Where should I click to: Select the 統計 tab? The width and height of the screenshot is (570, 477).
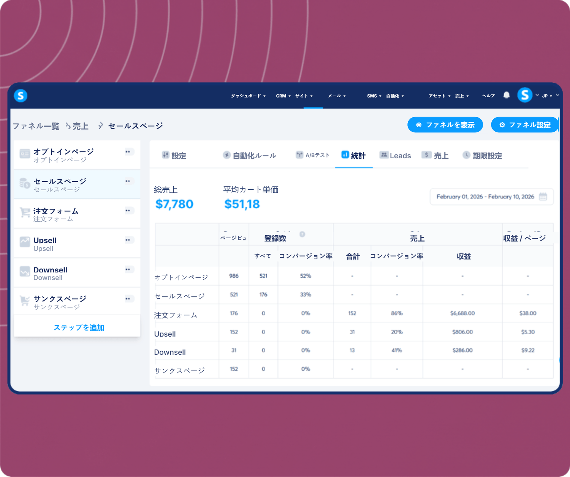(x=353, y=156)
